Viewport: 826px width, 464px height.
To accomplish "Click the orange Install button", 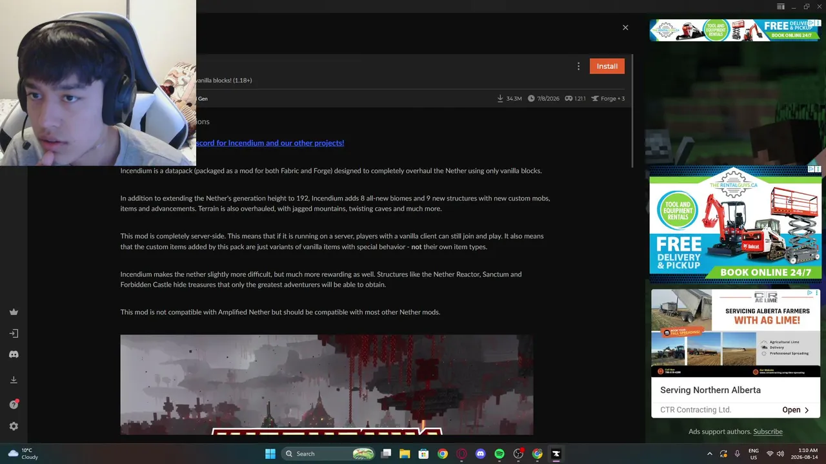I will pyautogui.click(x=607, y=66).
